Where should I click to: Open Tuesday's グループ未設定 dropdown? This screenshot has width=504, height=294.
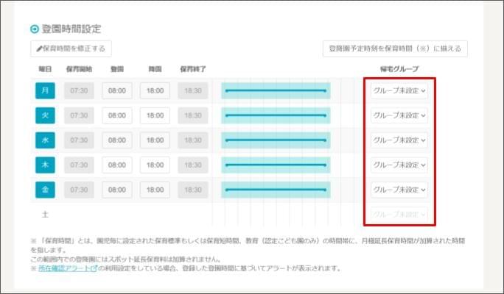tap(399, 115)
